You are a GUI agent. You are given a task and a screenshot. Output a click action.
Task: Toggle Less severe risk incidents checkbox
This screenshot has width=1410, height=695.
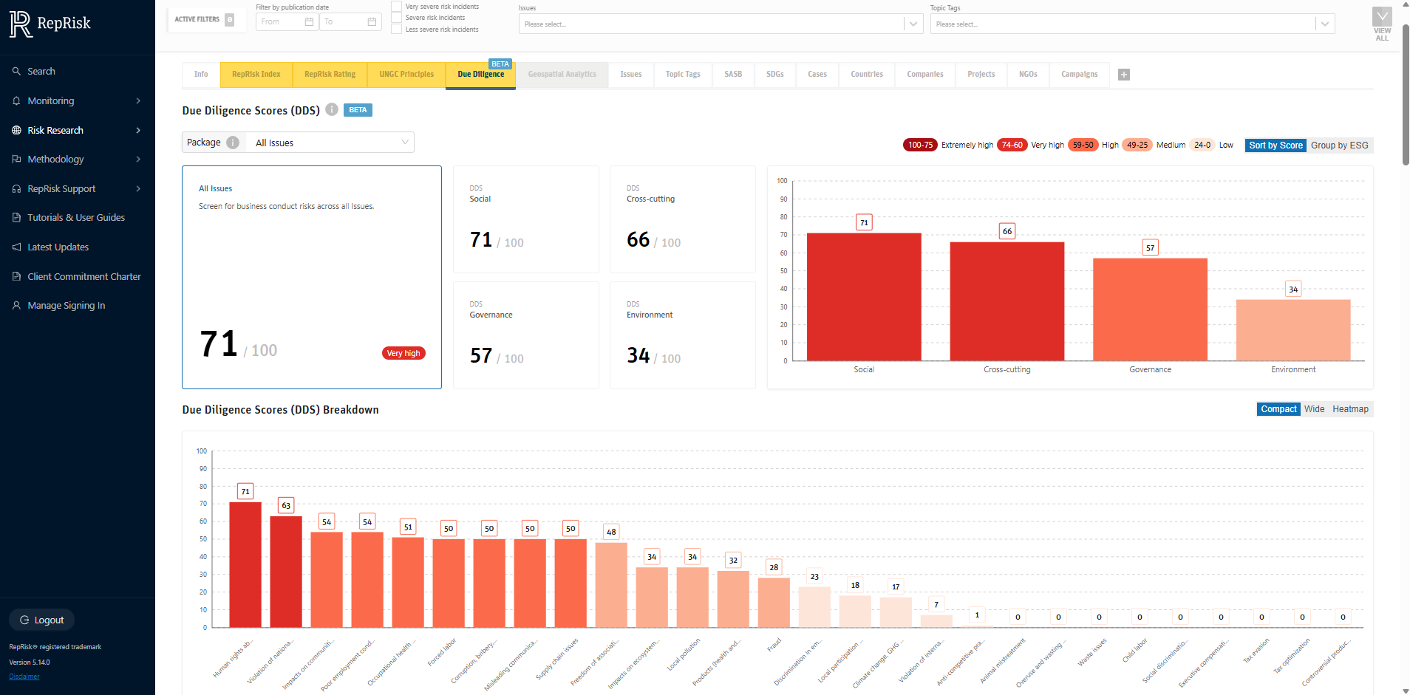[x=397, y=30]
